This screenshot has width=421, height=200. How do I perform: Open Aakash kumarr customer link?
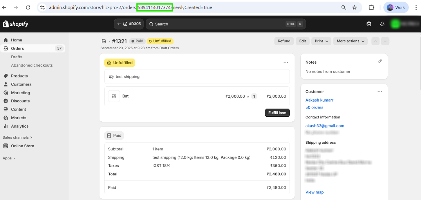point(319,100)
